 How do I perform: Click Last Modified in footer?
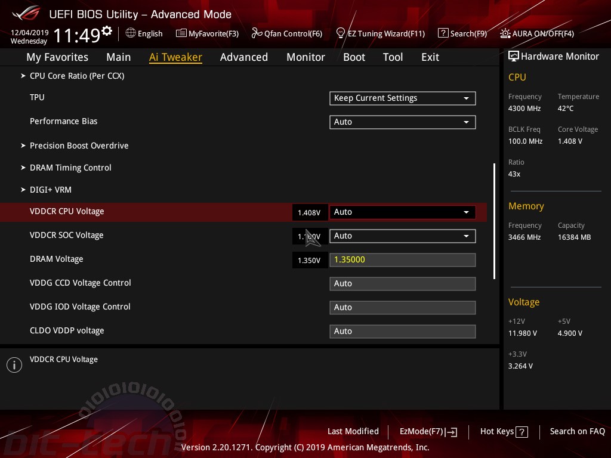point(353,432)
